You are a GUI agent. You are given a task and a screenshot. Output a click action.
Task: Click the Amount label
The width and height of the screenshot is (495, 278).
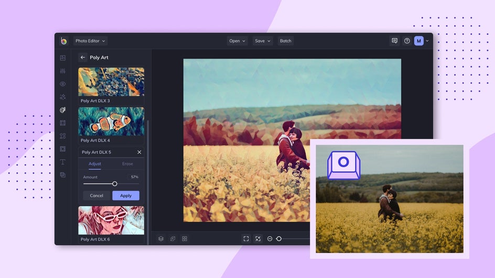point(90,177)
